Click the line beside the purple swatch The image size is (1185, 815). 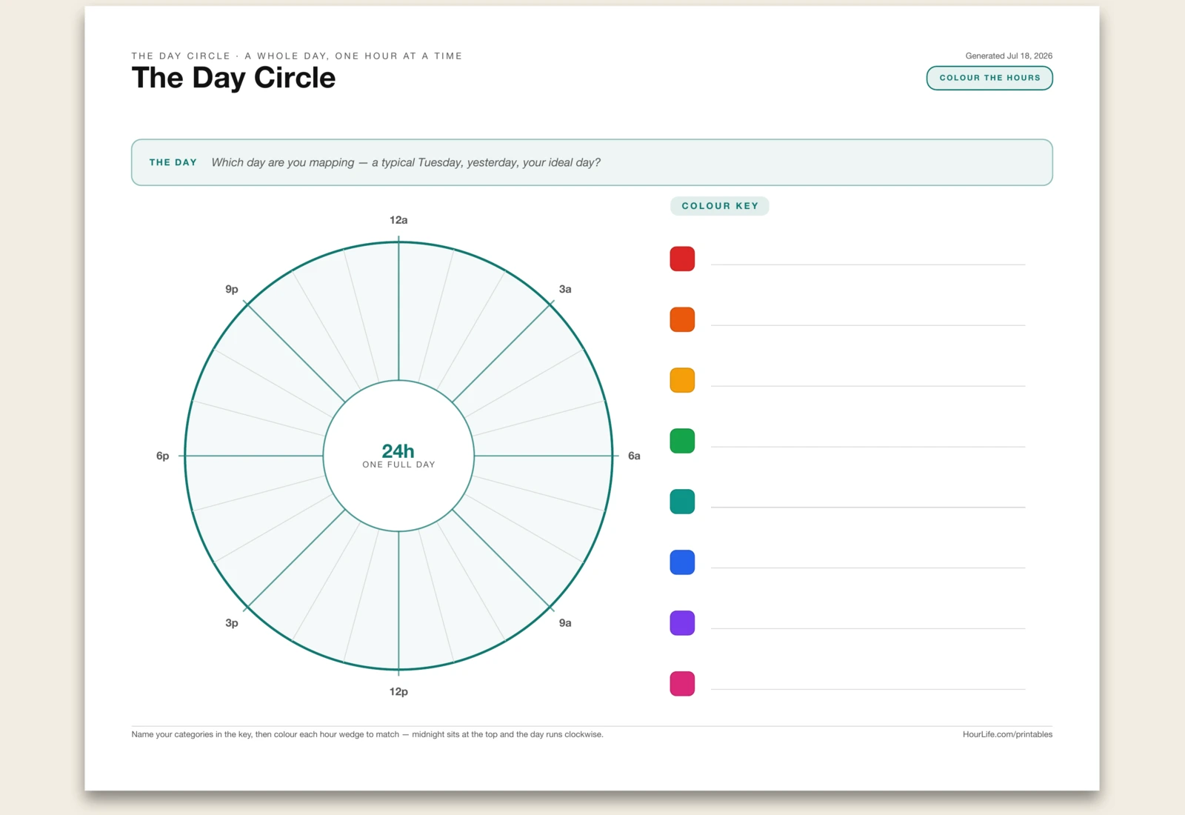(x=868, y=628)
